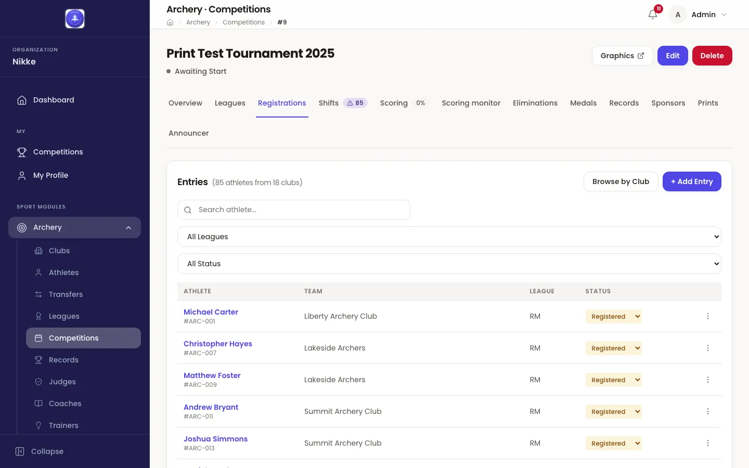Open notifications bell icon
This screenshot has height=468, width=749.
pos(653,15)
